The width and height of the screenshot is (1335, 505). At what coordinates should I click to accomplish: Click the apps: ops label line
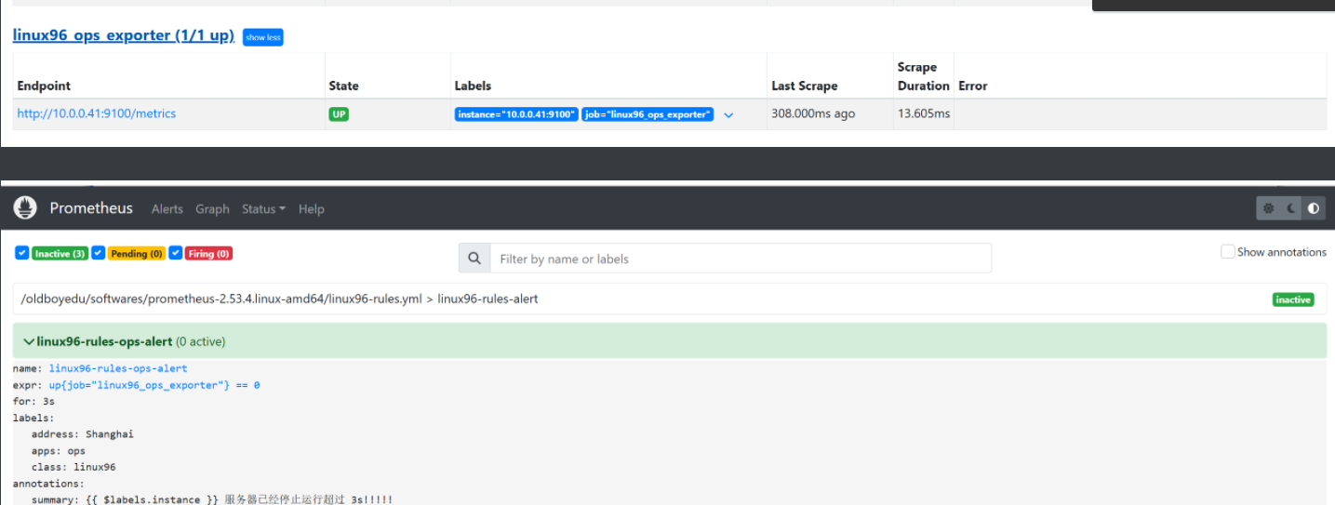pyautogui.click(x=59, y=451)
